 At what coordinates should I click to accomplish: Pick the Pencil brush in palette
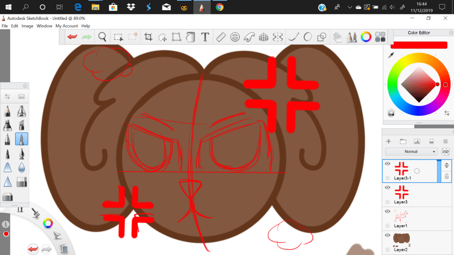pyautogui.click(x=7, y=111)
